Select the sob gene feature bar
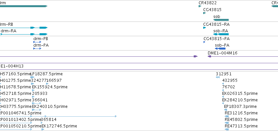The width and height of the screenshot is (278, 131). pos(221,20)
